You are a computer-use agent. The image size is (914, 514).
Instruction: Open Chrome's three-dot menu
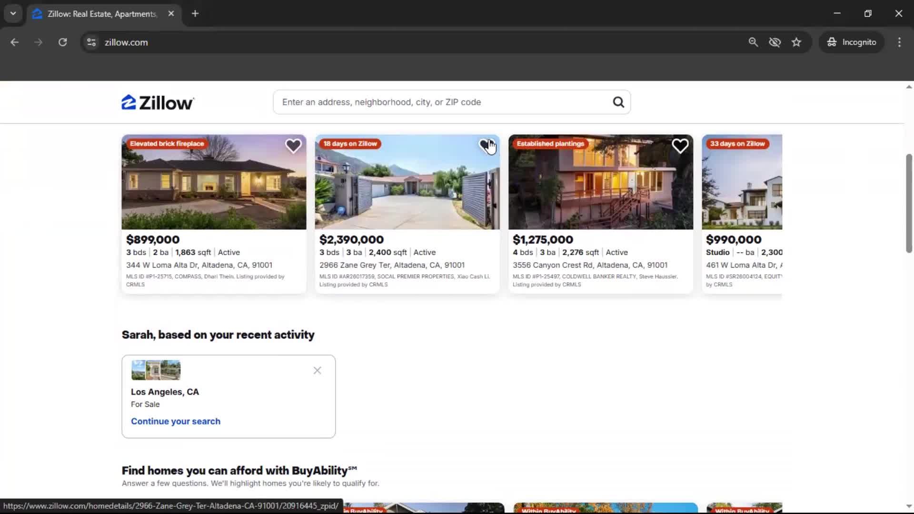point(899,42)
